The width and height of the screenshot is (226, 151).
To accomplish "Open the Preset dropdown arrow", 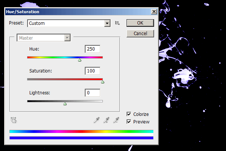I will pos(107,23).
